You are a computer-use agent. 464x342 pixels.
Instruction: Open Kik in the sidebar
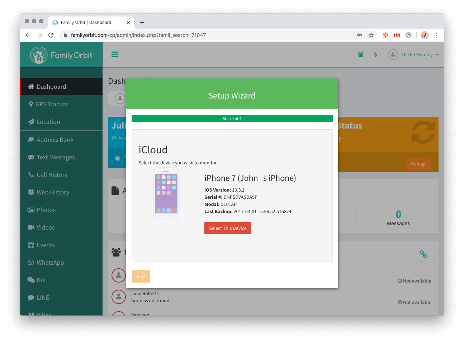click(61, 280)
